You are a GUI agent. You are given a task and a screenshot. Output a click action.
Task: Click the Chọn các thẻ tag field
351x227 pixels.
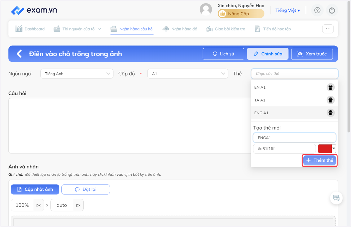click(x=295, y=74)
